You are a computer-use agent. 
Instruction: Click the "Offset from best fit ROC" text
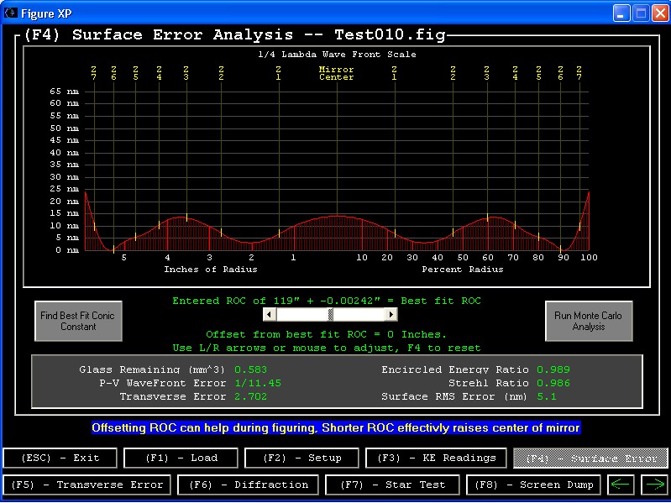pos(327,334)
